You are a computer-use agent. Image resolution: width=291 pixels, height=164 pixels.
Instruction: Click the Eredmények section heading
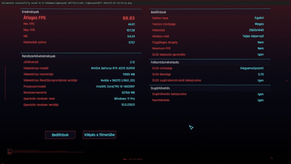click(x=30, y=12)
